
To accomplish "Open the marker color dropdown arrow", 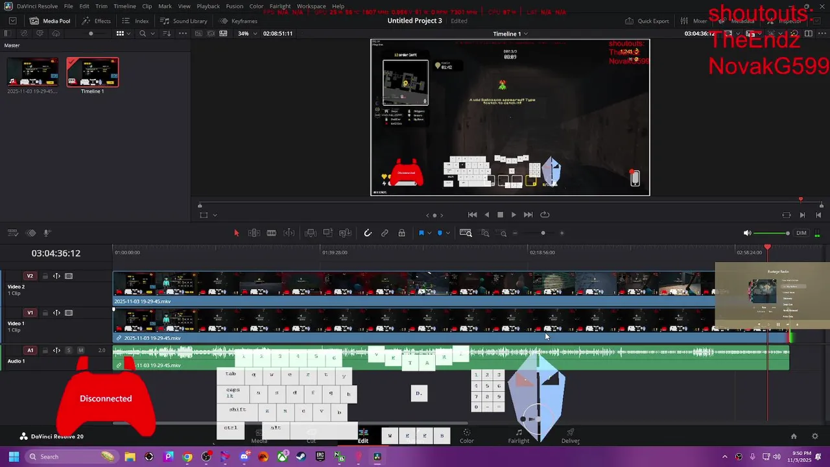I will pos(447,233).
